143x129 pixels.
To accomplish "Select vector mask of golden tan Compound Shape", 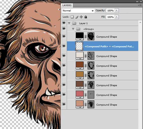I will (91, 75).
